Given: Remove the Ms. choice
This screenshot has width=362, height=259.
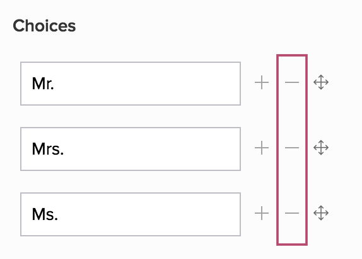Looking at the screenshot, I should pos(292,213).
